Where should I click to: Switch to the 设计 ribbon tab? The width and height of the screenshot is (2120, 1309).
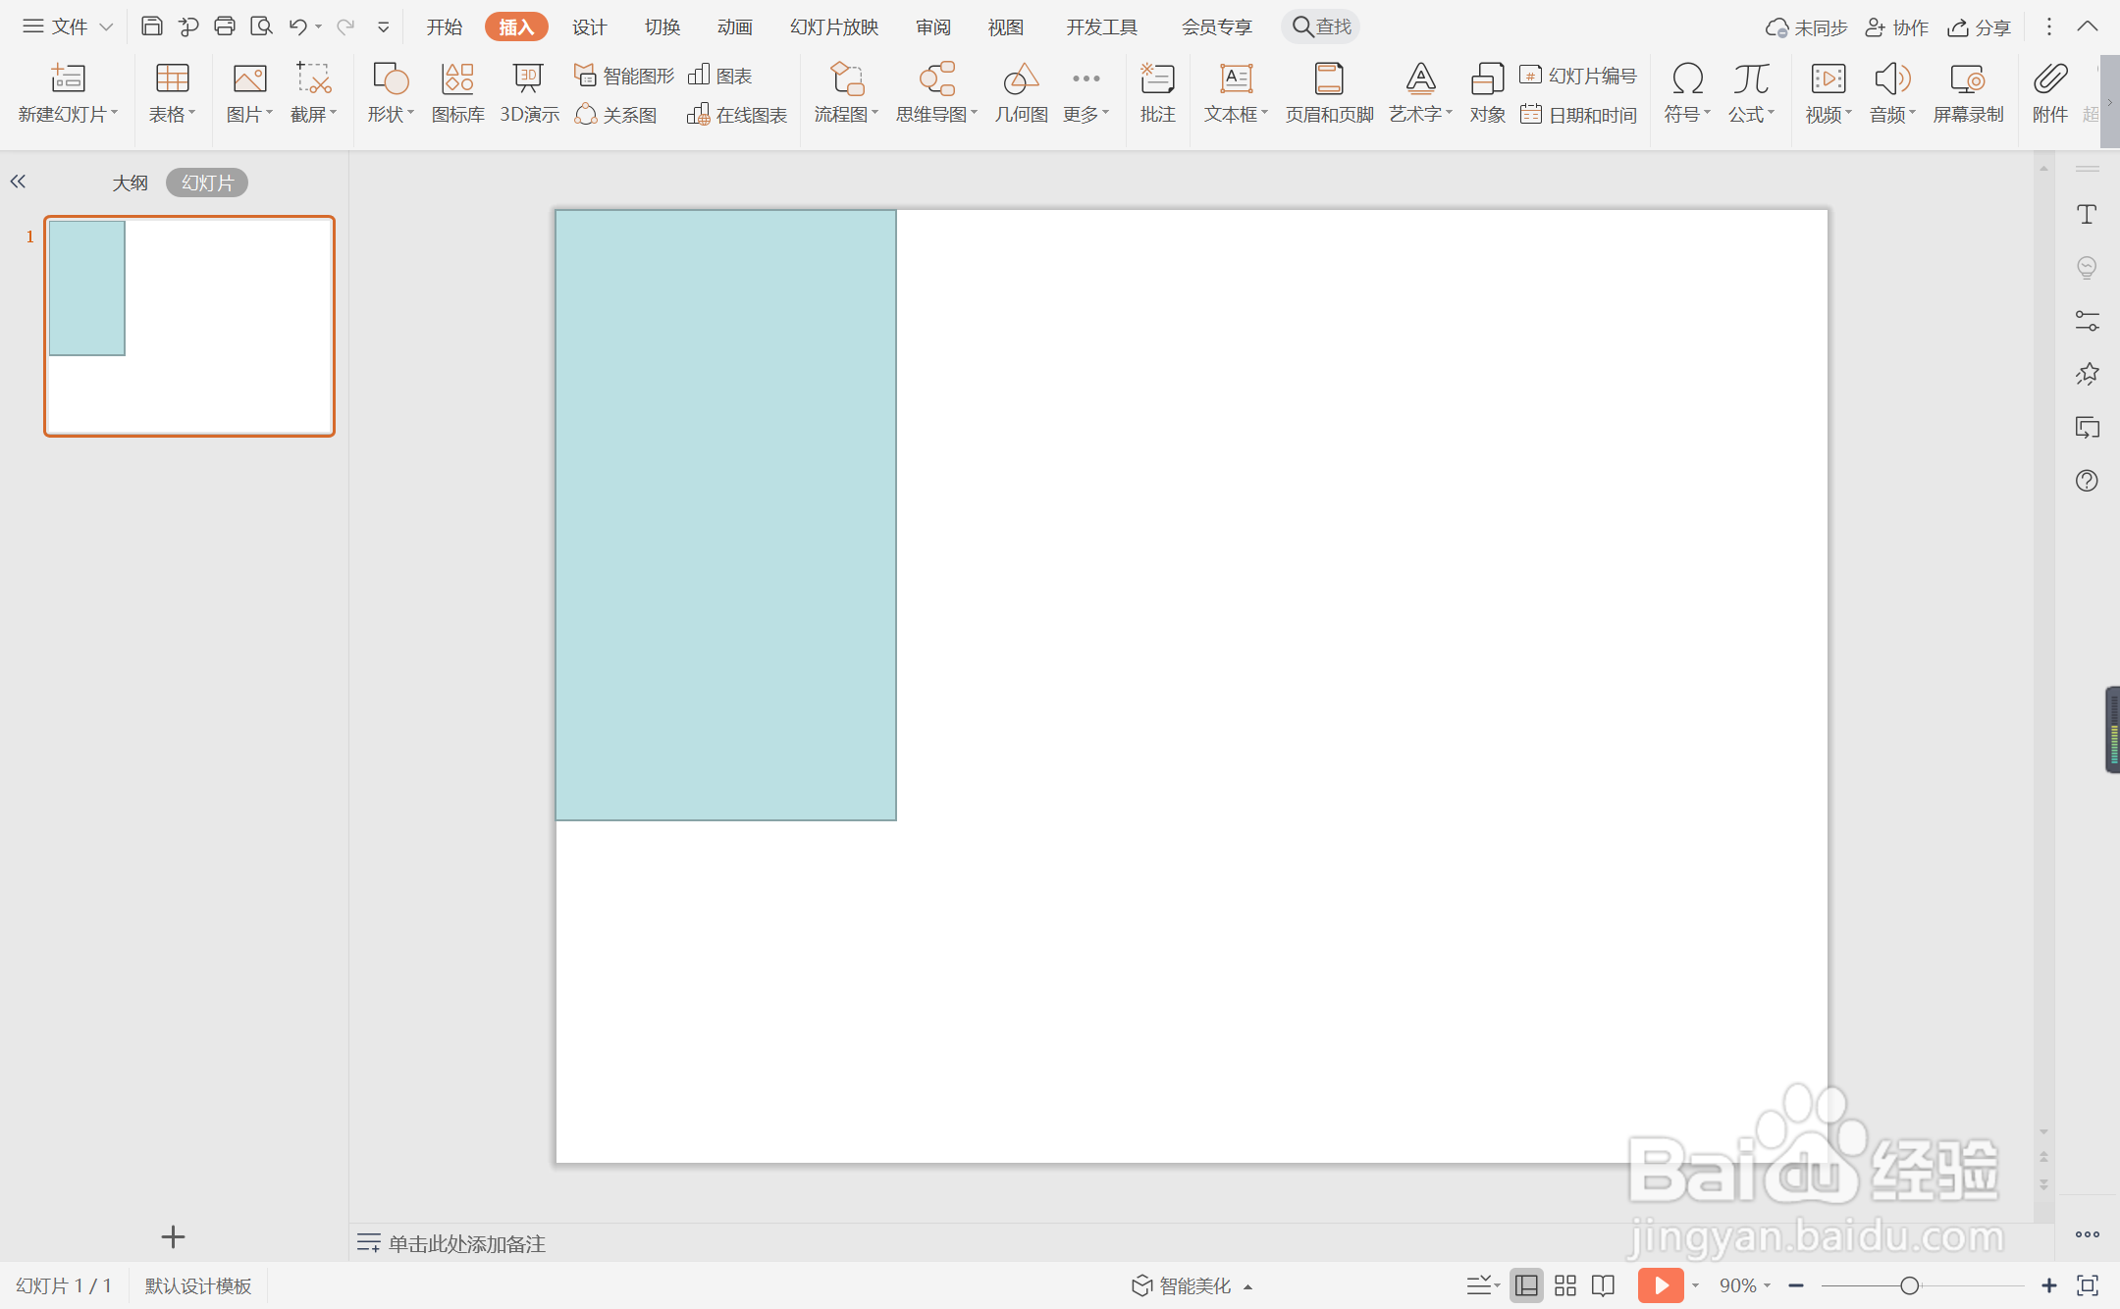(589, 26)
